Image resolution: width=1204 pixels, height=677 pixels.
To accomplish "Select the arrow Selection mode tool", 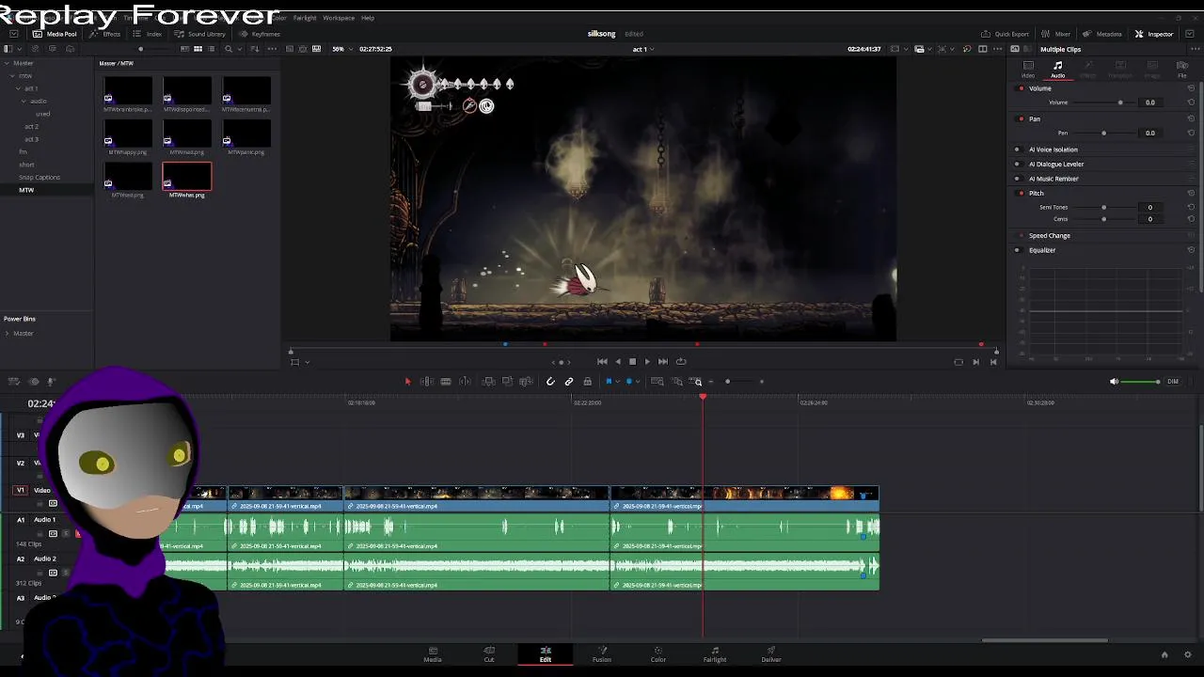I will tap(407, 382).
